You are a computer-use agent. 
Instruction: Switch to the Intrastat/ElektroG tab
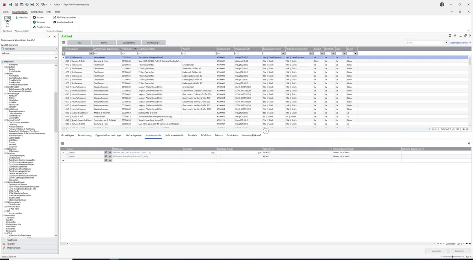point(252,136)
